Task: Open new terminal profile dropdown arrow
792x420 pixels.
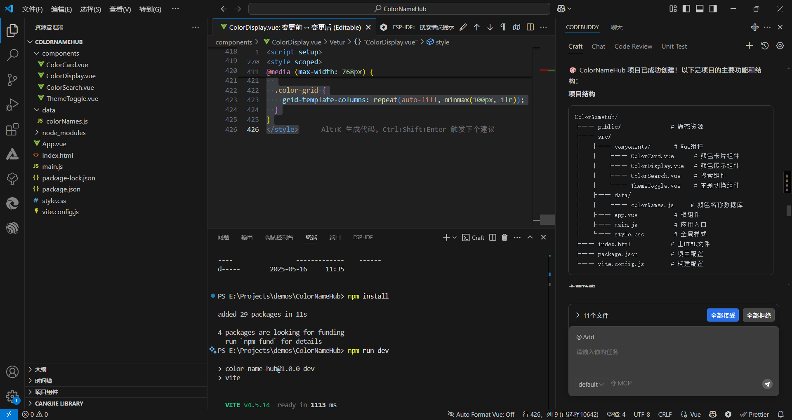Action: [x=455, y=238]
